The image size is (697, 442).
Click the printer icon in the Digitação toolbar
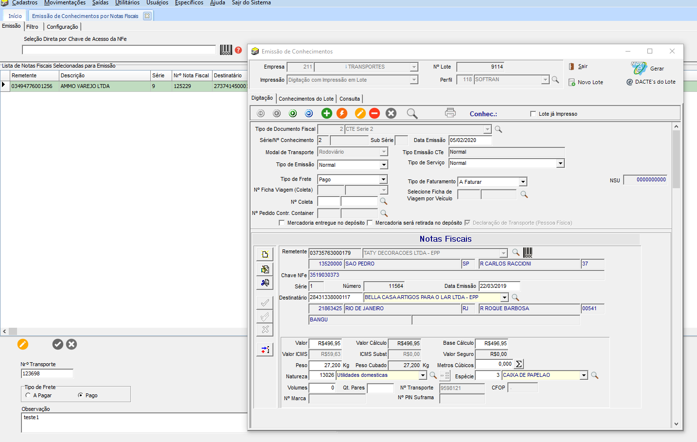(x=450, y=113)
